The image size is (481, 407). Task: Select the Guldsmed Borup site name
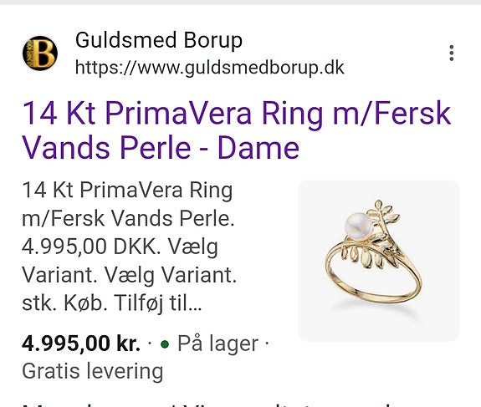(159, 40)
